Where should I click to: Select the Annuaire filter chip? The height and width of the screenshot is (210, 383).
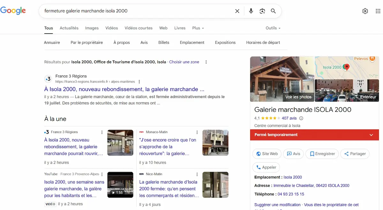click(x=52, y=42)
